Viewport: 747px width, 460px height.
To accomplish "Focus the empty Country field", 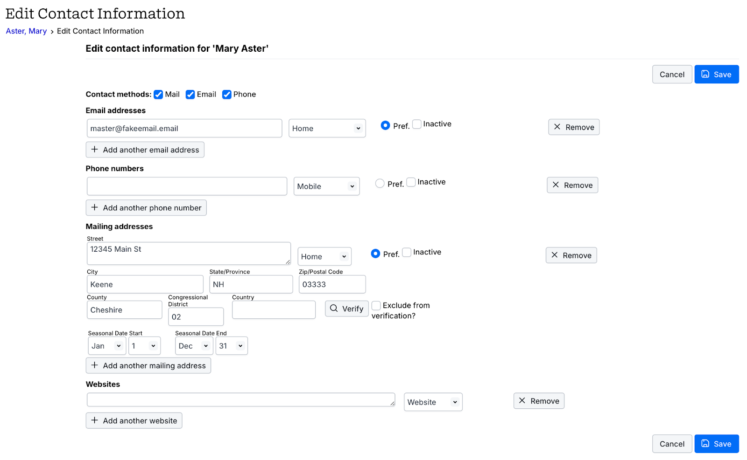I will click(274, 310).
